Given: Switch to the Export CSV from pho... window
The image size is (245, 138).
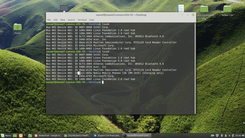Looking at the screenshot, I should click(108, 135).
